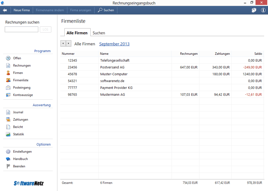Open Einstellungen gear icon
The image size is (268, 191).
pos(8,151)
